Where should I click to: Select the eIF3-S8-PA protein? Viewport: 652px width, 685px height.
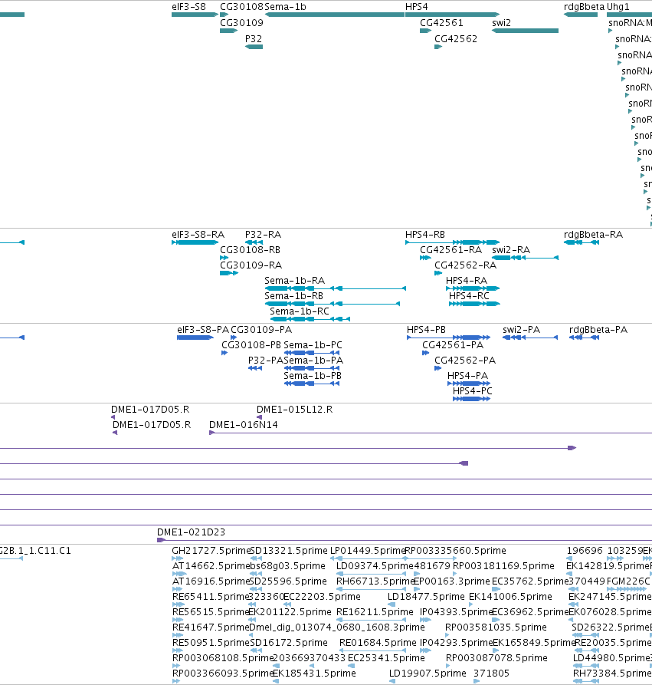click(195, 338)
